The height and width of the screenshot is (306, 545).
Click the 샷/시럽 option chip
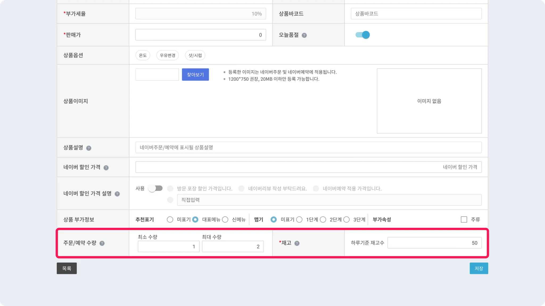(195, 55)
